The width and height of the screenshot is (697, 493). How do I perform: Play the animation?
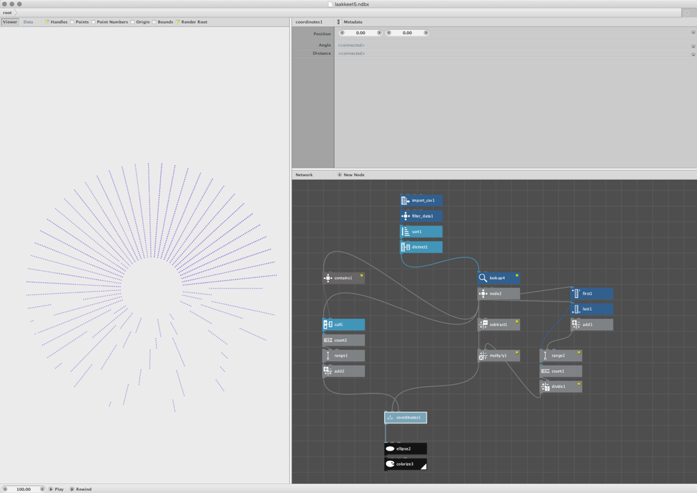pyautogui.click(x=56, y=489)
